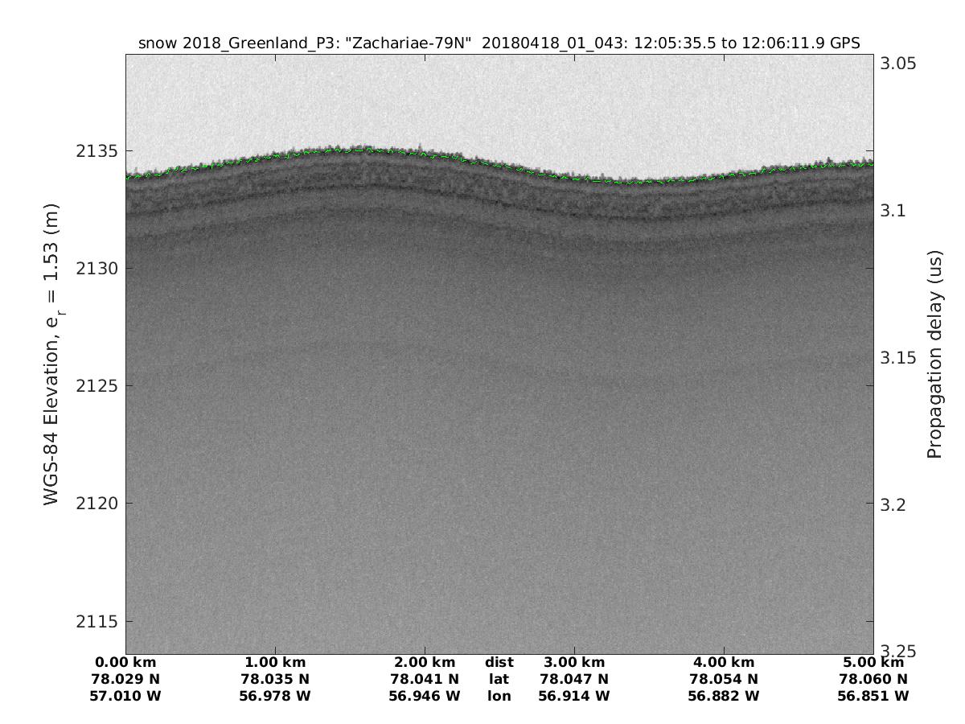965x724 pixels.
Task: Select longitude value 56.914 W
Action: click(574, 696)
